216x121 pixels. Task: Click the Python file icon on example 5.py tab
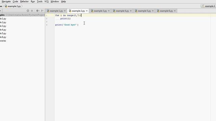136,11
